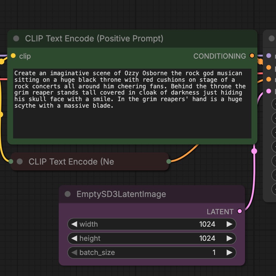Screen dimensions: 276x276
Task: Increase the width value with the right arrow
Action: pos(229,224)
